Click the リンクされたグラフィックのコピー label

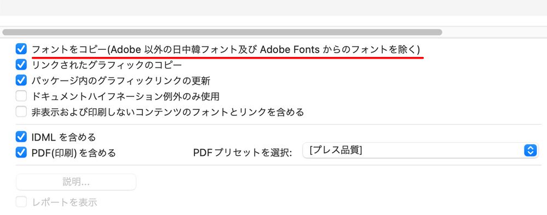pos(107,65)
